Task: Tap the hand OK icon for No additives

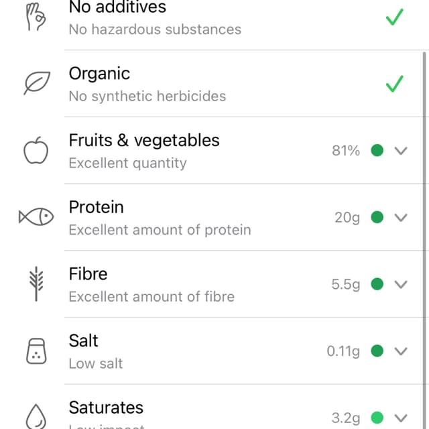Action: click(x=36, y=17)
